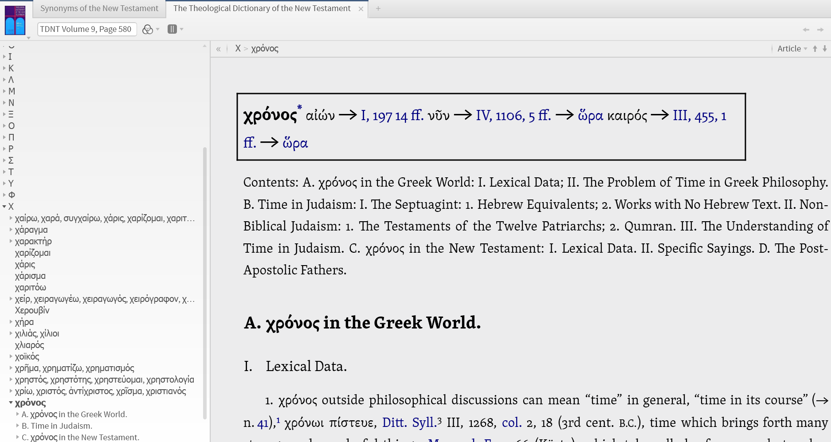Open the χείρ, χειραγωγέω article entry
The width and height of the screenshot is (831, 442).
click(105, 299)
